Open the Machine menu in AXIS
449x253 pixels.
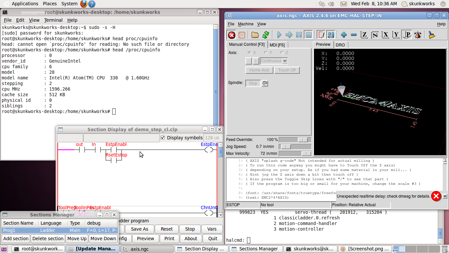click(246, 24)
